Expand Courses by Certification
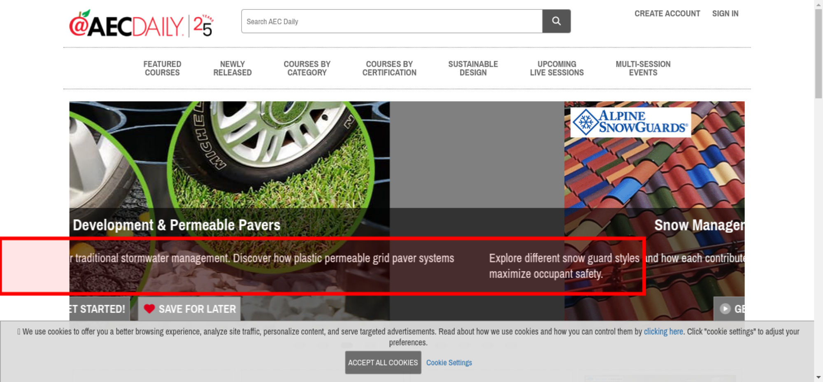Viewport: 823px width, 382px height. (389, 68)
